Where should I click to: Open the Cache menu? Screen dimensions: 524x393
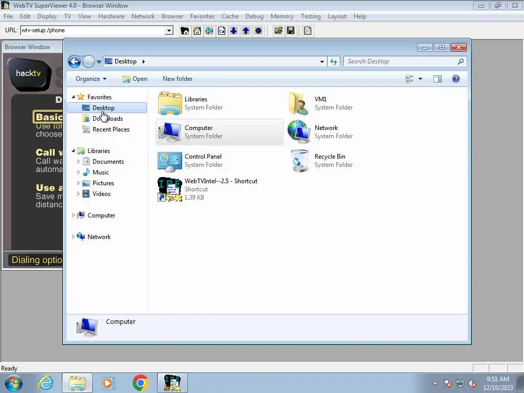click(x=230, y=16)
